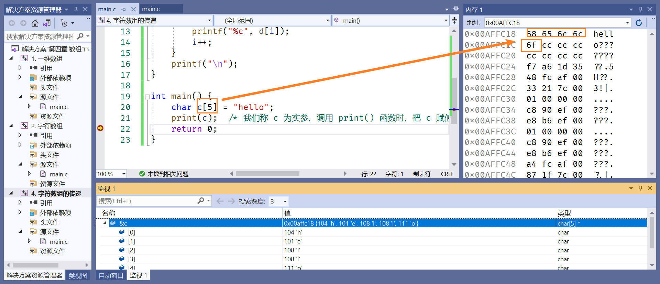Click the memory address input field
The image size is (660, 284).
pos(554,23)
